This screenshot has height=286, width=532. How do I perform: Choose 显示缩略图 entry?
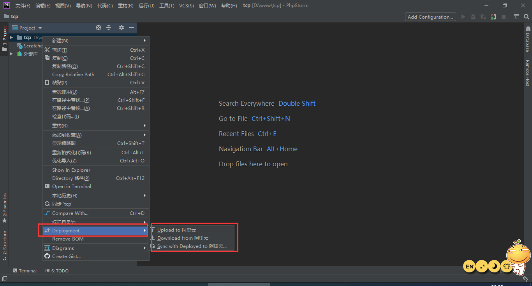(96, 143)
